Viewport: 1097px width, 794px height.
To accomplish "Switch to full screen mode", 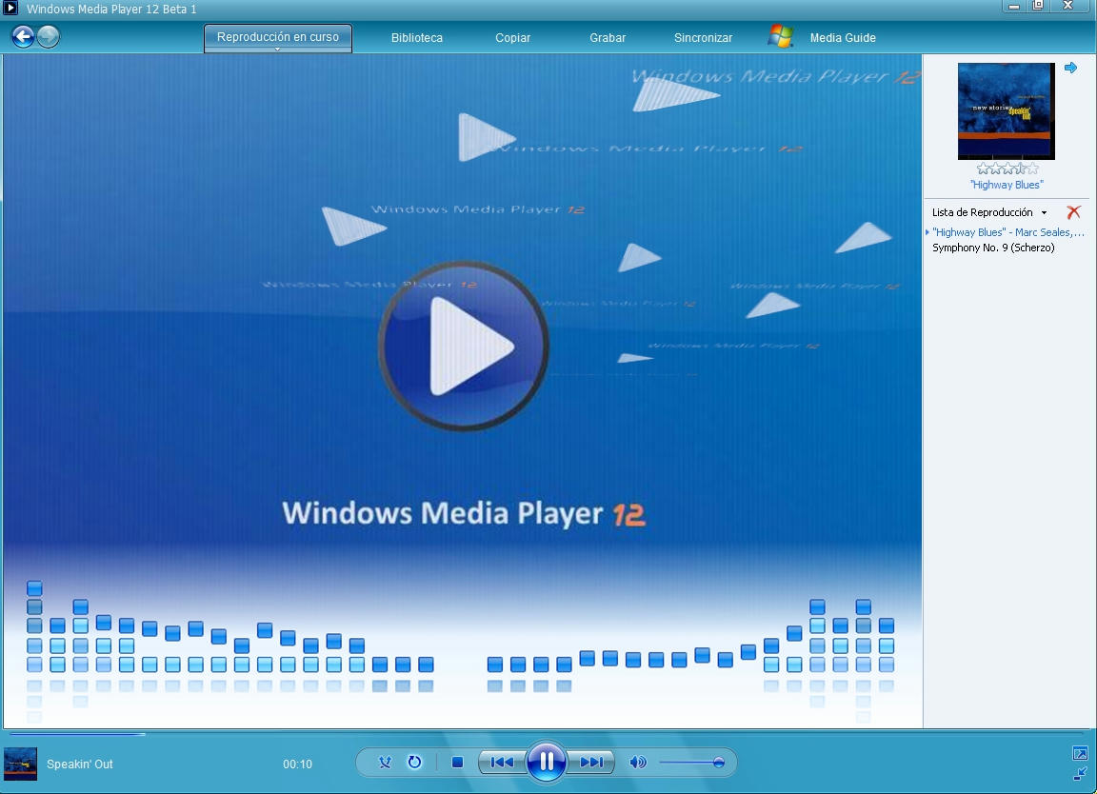I will tap(1082, 752).
